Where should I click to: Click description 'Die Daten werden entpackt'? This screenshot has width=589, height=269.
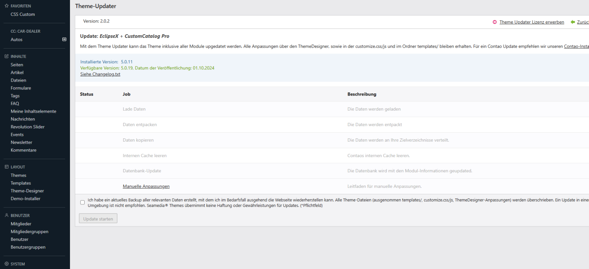[x=375, y=124]
